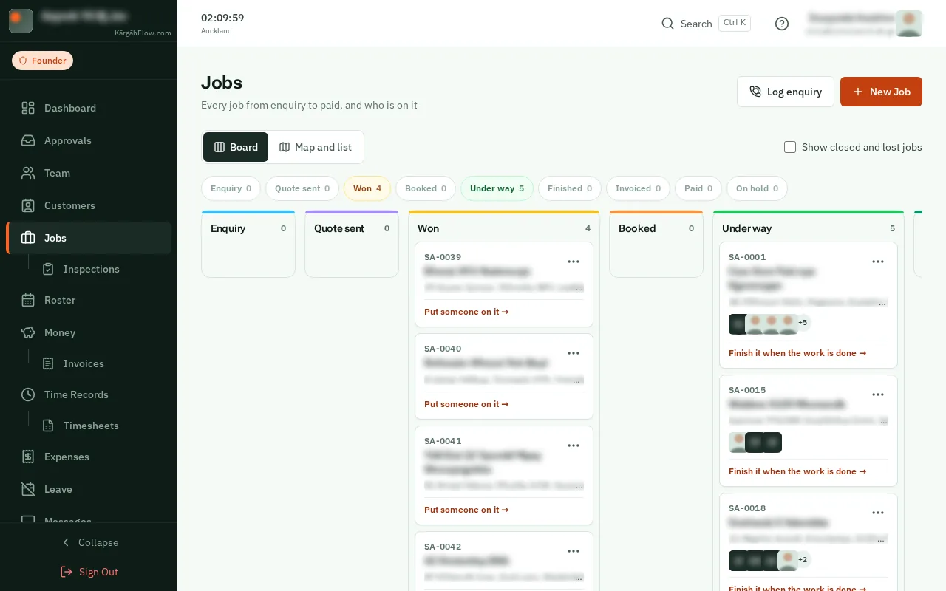The image size is (946, 591).
Task: Open Timesheets sidebar icon
Action: 48,426
